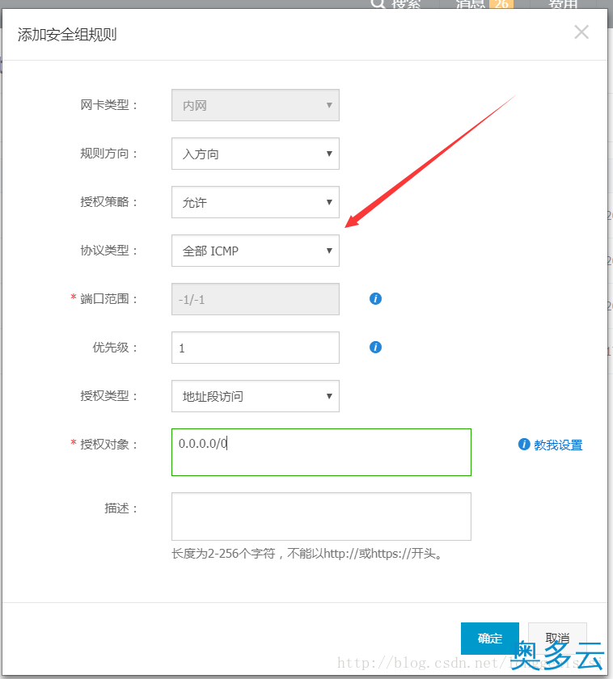Cancel with the 取消 button
The width and height of the screenshot is (613, 679).
pyautogui.click(x=557, y=638)
